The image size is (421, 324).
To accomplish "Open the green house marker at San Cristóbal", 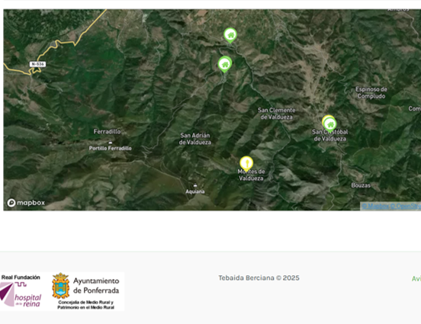I will pyautogui.click(x=330, y=125).
